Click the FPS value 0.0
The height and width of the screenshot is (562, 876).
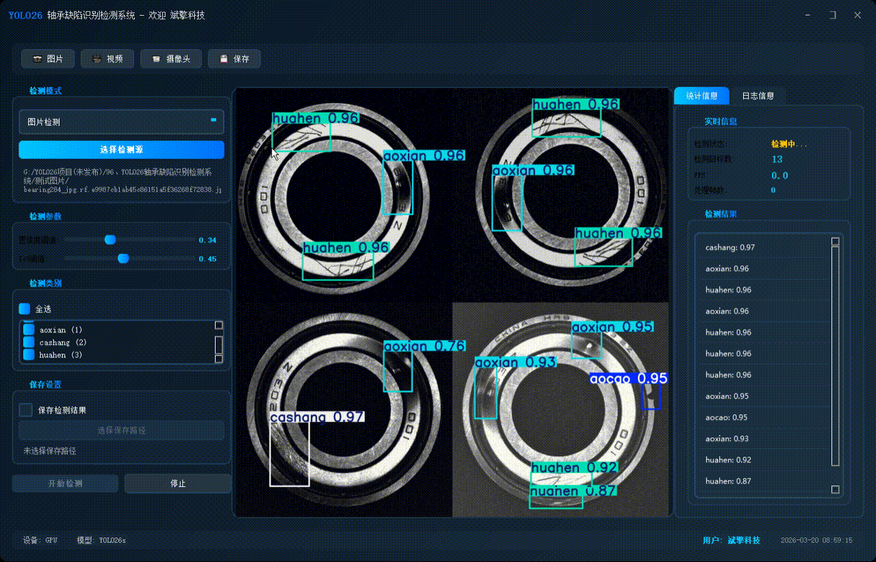point(780,176)
